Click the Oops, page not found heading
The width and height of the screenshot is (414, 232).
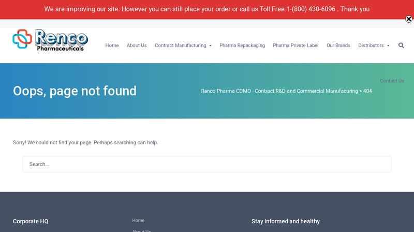(x=75, y=91)
